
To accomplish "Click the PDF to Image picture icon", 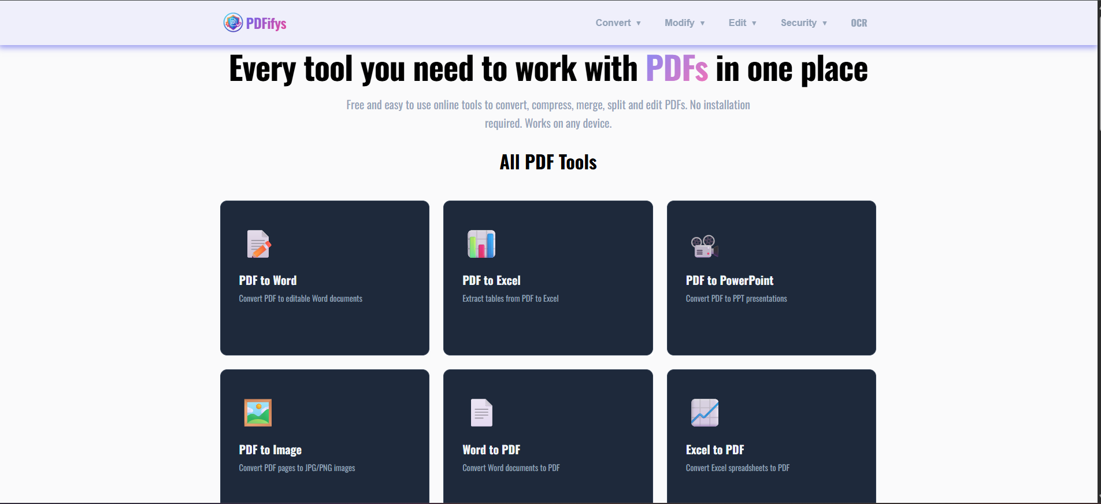I will click(x=258, y=413).
